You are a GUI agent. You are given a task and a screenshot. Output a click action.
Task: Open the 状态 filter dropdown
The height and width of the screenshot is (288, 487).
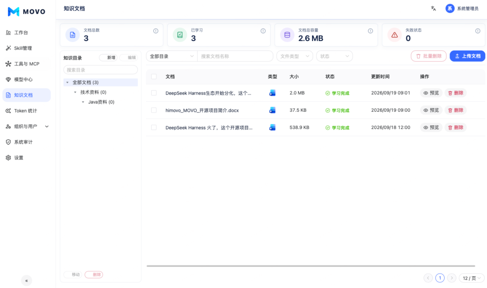[x=335, y=56]
